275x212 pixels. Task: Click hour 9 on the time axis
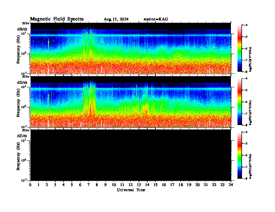coord(106,185)
